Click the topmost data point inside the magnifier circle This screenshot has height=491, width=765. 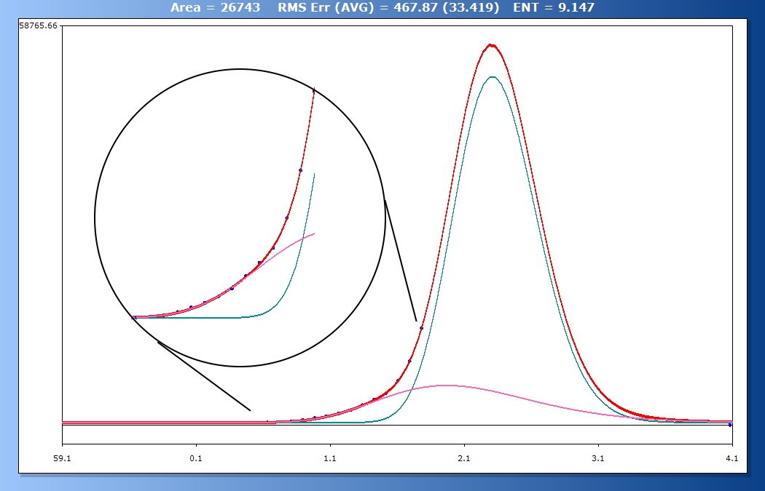pos(314,90)
